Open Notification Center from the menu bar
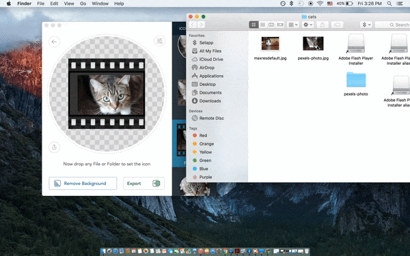The height and width of the screenshot is (256, 410). [400, 3]
